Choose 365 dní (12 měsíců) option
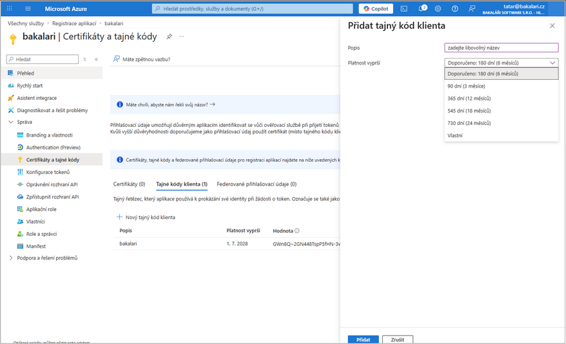This screenshot has height=344, width=566. (501, 99)
